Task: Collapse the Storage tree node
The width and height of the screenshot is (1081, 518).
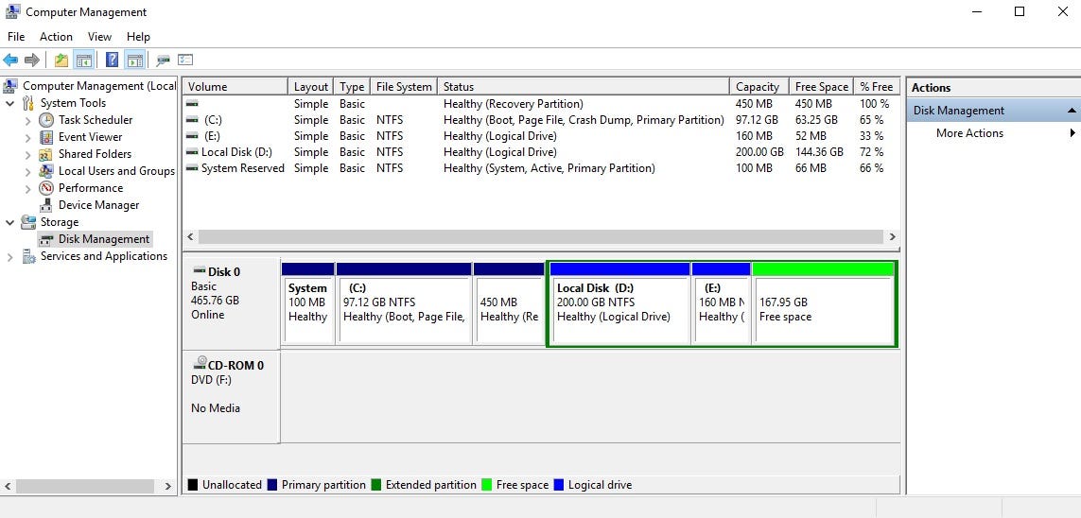Action: click(x=10, y=222)
